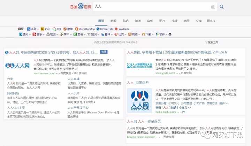Click the W 知识 knowledge icon
The image size is (251, 146).
pos(89,34)
